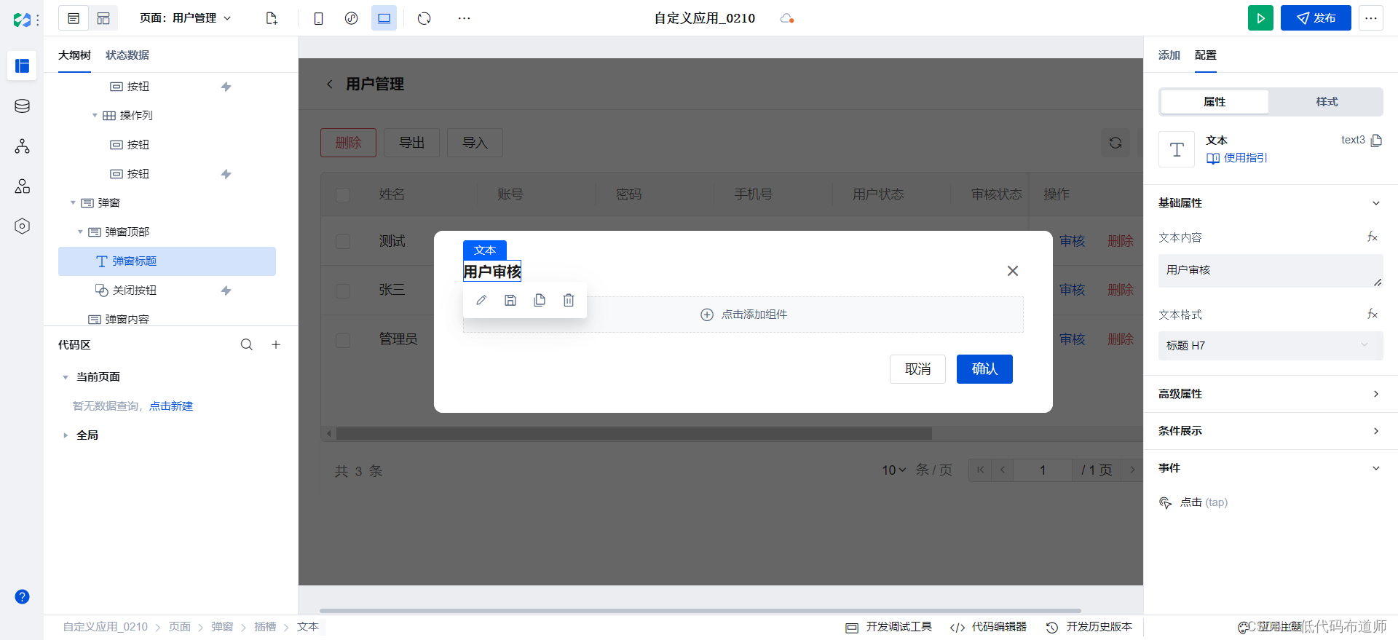Open the page design sidebar icon

click(x=23, y=66)
